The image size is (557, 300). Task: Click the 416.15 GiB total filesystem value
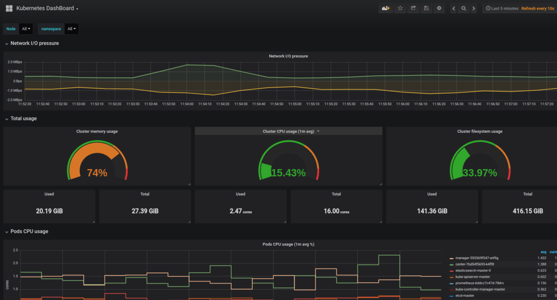pyautogui.click(x=528, y=211)
